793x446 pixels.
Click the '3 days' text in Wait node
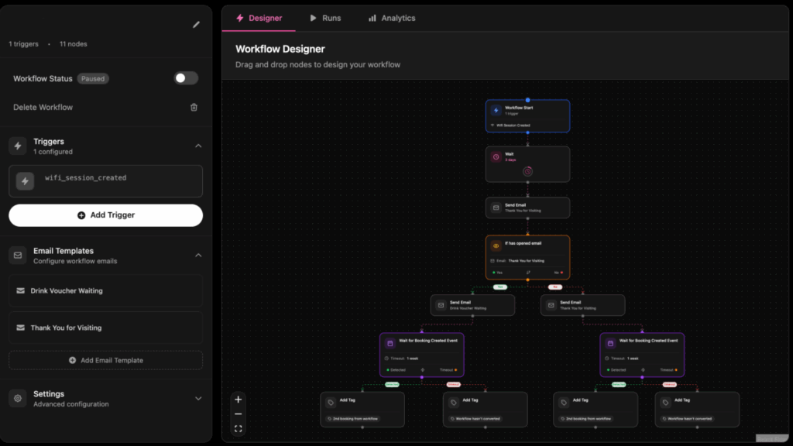510,160
